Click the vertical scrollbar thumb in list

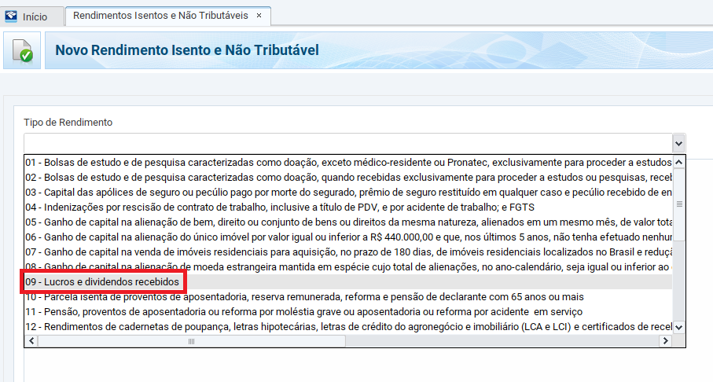[679, 204]
